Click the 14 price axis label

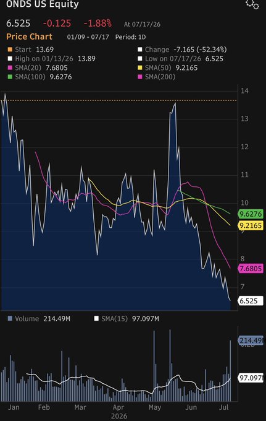(244, 91)
